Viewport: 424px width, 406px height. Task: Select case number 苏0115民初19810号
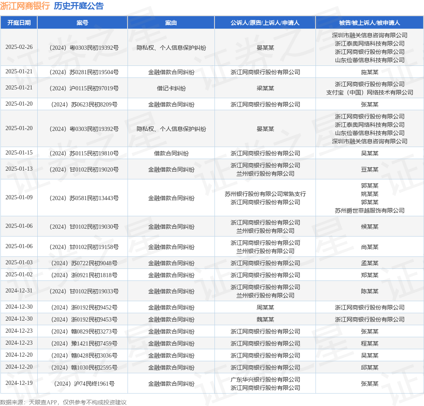tap(84, 153)
